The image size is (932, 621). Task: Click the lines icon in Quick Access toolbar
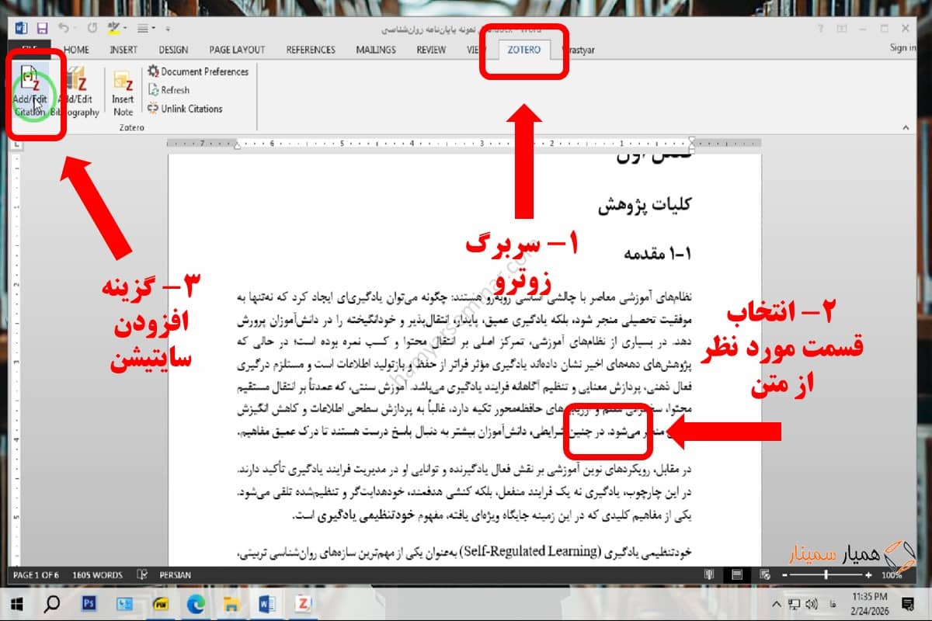click(143, 28)
